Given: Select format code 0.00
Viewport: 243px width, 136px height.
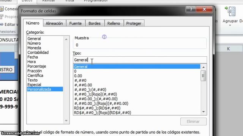Looking at the screenshot, I should [137, 76].
